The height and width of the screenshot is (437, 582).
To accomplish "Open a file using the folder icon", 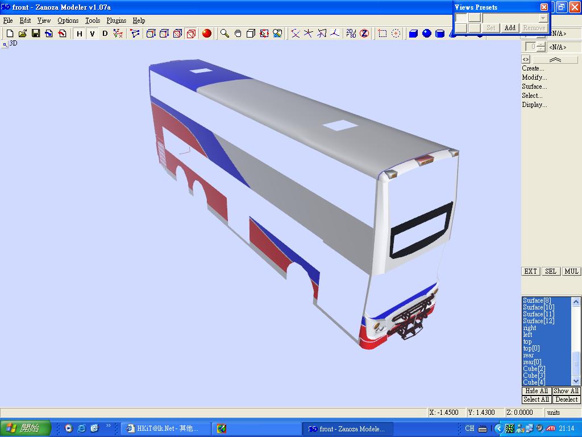I will coord(23,34).
